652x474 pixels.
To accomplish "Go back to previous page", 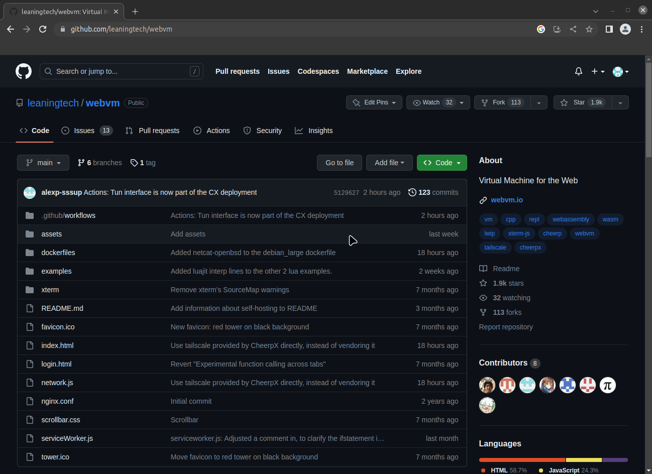I will (x=11, y=29).
